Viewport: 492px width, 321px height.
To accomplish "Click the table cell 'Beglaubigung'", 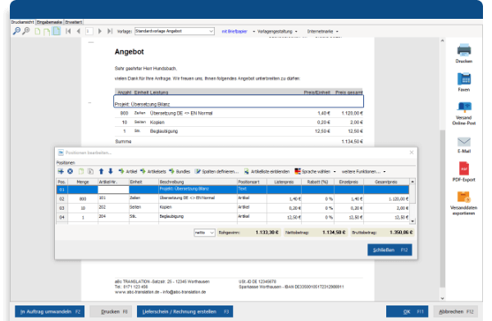I will (198, 217).
